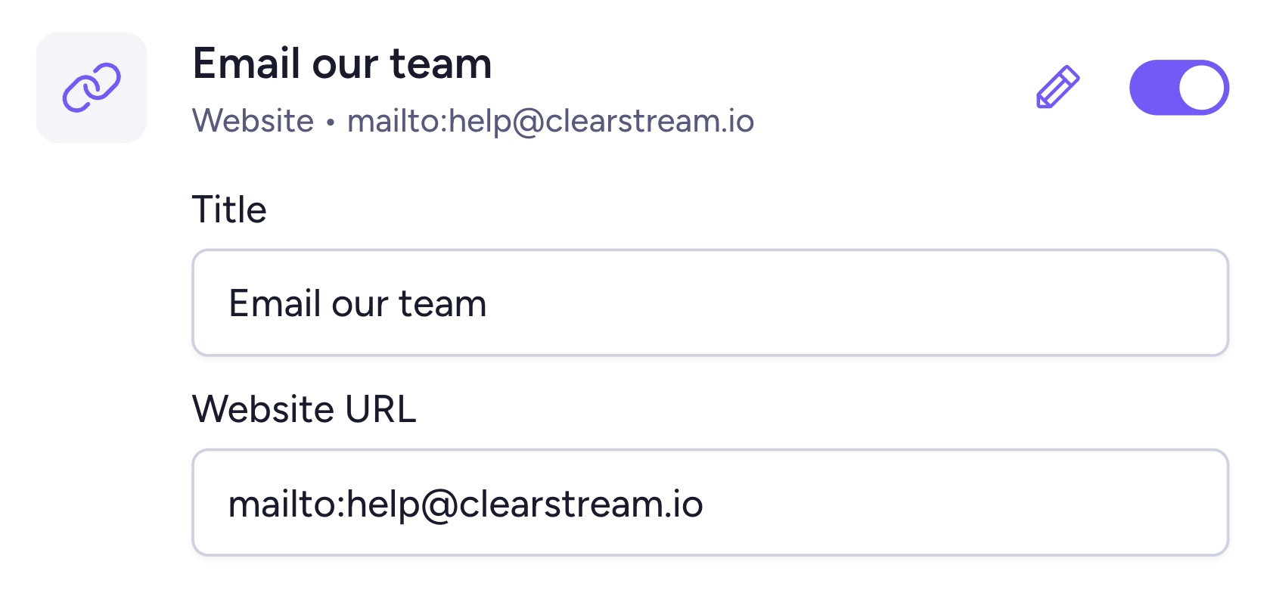Click the mailto text inside the Website URL field

[x=465, y=504]
